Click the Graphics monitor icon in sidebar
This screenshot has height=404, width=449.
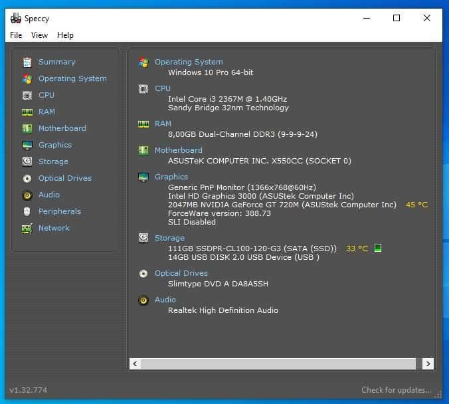(x=27, y=146)
